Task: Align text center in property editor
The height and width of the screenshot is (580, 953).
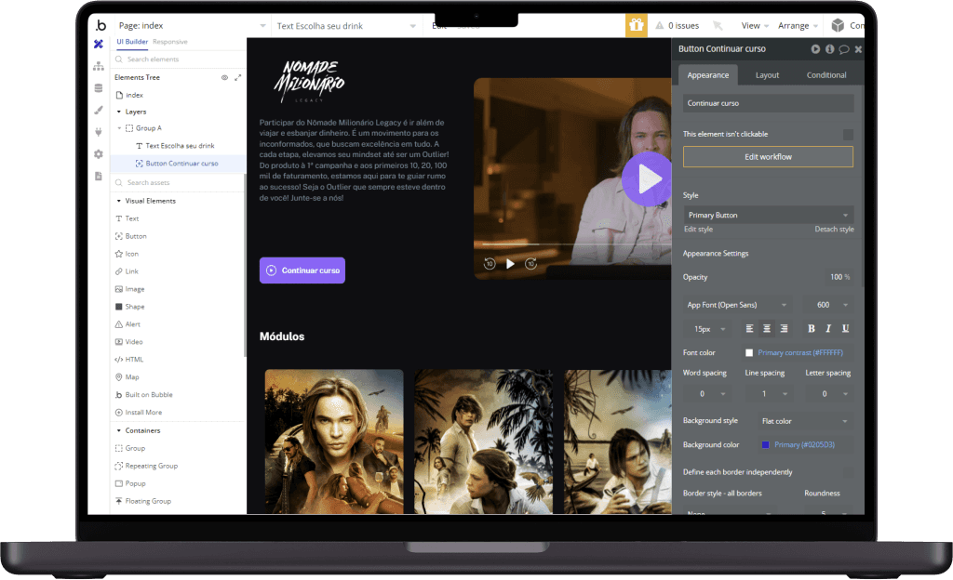Action: click(767, 328)
